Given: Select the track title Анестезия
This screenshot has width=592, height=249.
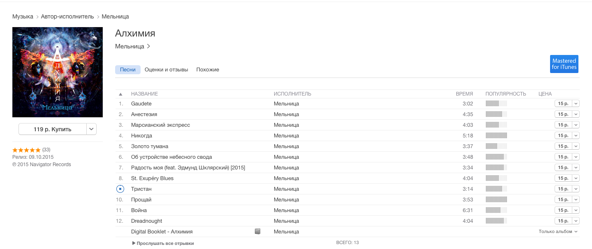Looking at the screenshot, I should click(144, 114).
